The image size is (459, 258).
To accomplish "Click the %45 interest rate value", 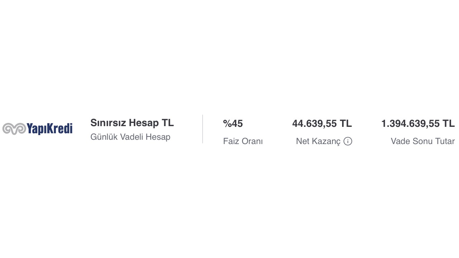I will pos(233,124).
